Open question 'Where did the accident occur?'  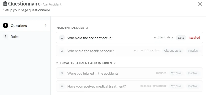point(129,51)
